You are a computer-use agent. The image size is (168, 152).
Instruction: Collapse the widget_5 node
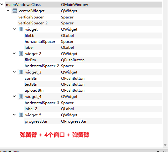pyautogui.click(x=14, y=115)
